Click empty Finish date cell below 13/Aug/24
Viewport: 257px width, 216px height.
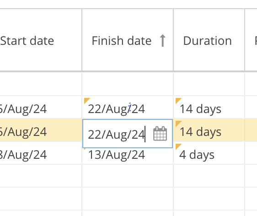(x=128, y=176)
